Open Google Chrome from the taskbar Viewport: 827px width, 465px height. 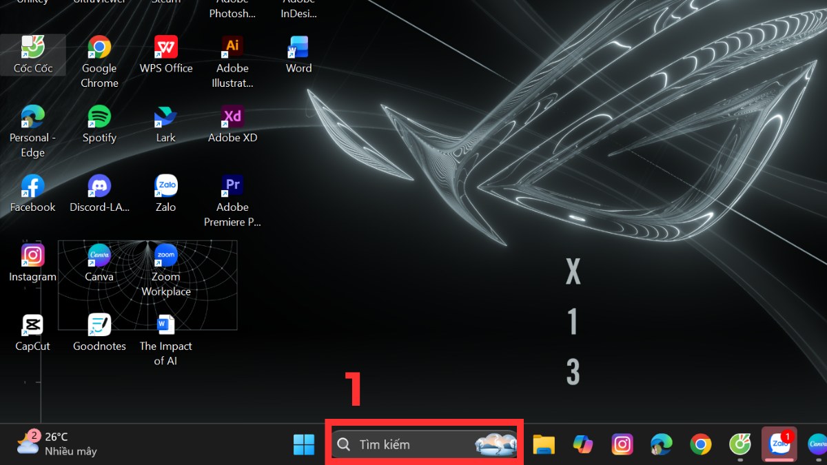[701, 444]
